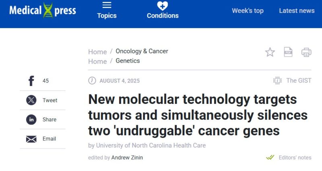Click the article headline text
Viewport: 322px width, 171px height.
pyautogui.click(x=198, y=115)
